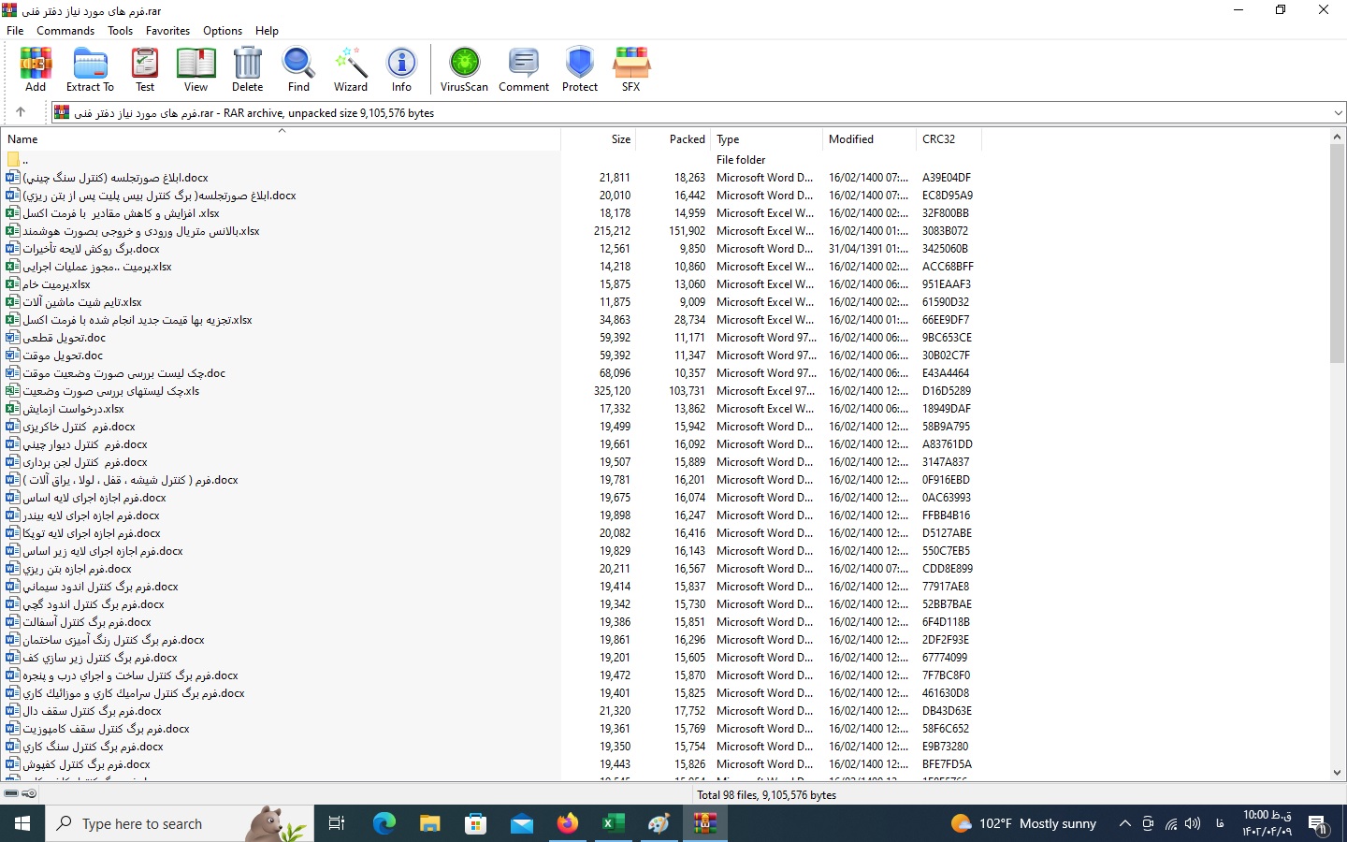Open the View toolbar button
1347x842 pixels.
[196, 69]
